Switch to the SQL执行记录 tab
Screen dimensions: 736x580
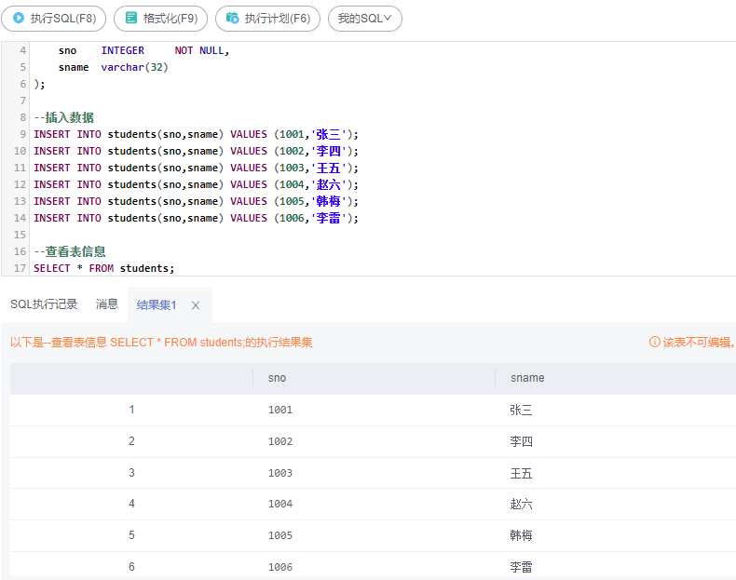tap(44, 304)
